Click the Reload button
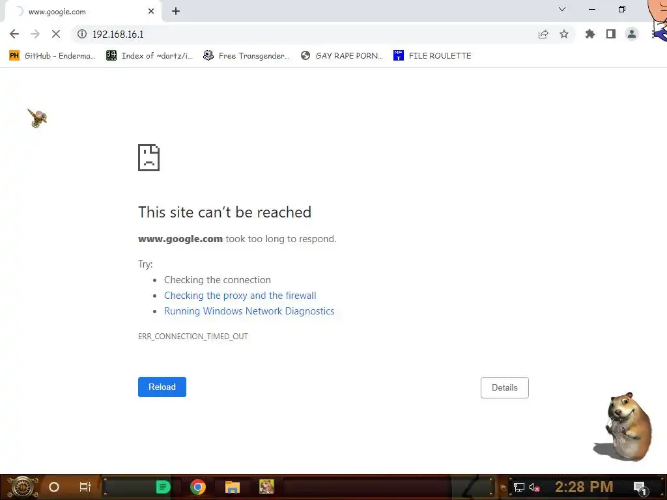The height and width of the screenshot is (500, 667). [162, 387]
